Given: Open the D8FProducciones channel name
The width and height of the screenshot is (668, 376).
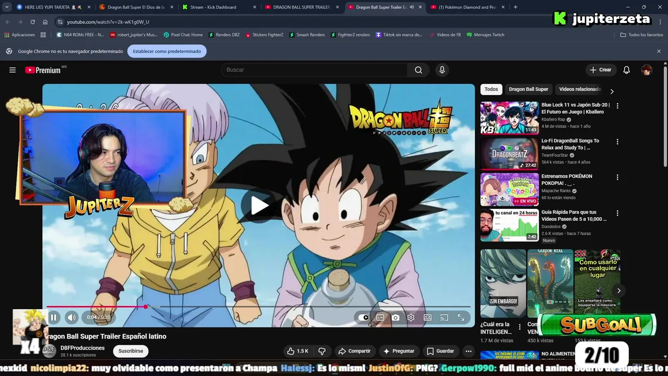Looking at the screenshot, I should point(82,348).
